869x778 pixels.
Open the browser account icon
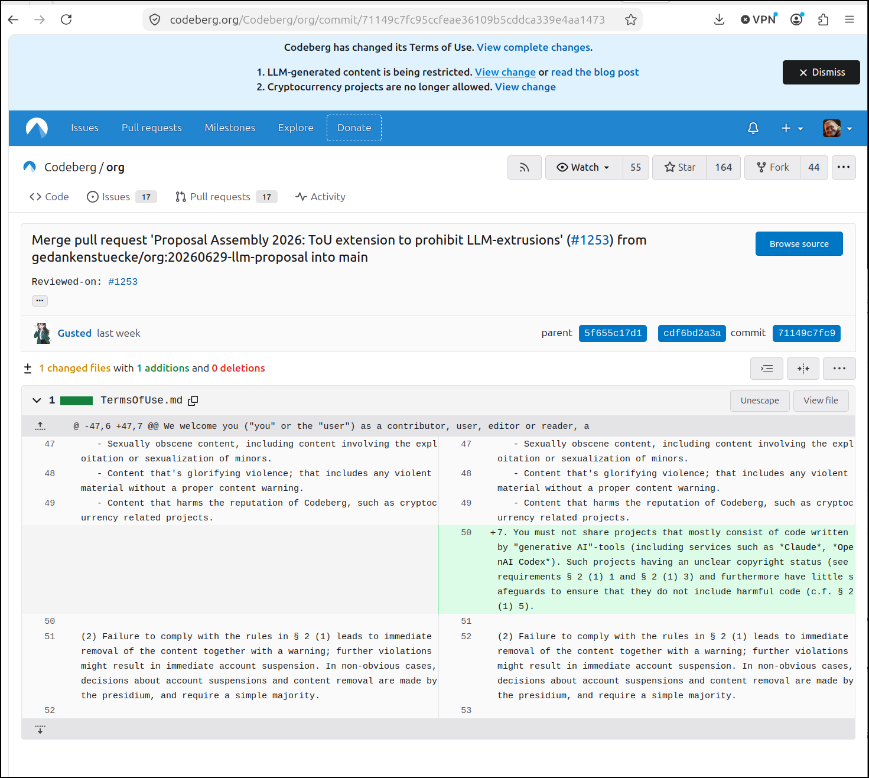point(797,19)
